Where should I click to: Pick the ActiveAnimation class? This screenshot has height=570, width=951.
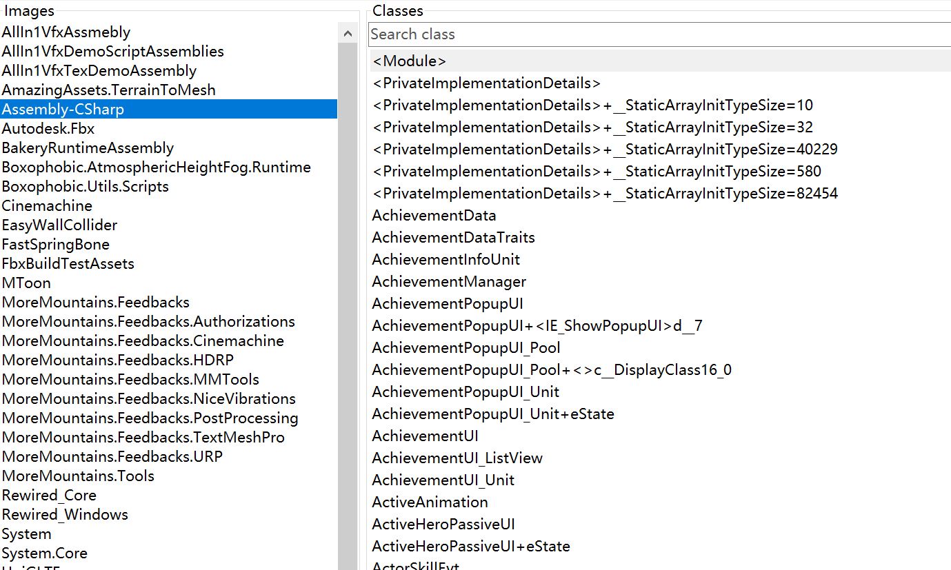click(661, 502)
